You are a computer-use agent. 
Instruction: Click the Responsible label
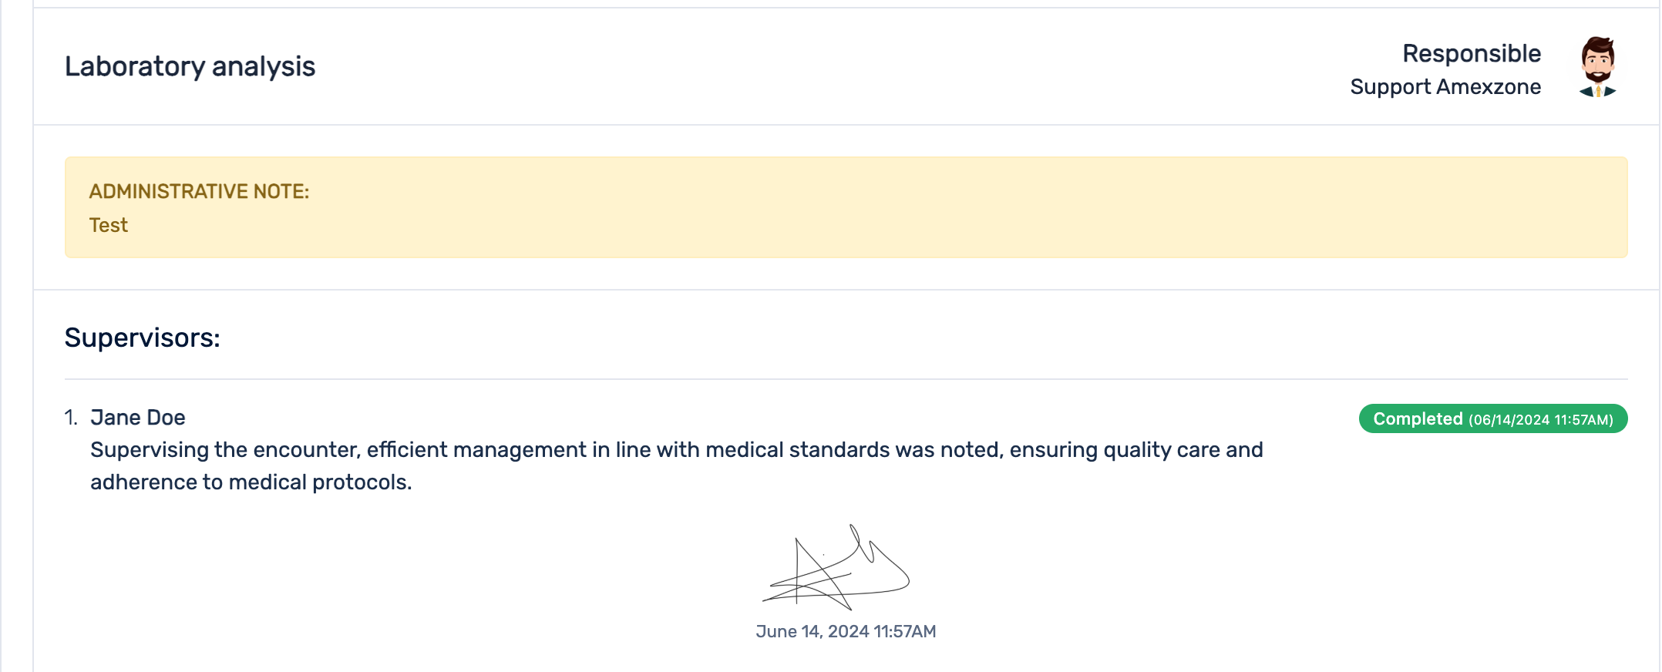tap(1471, 53)
